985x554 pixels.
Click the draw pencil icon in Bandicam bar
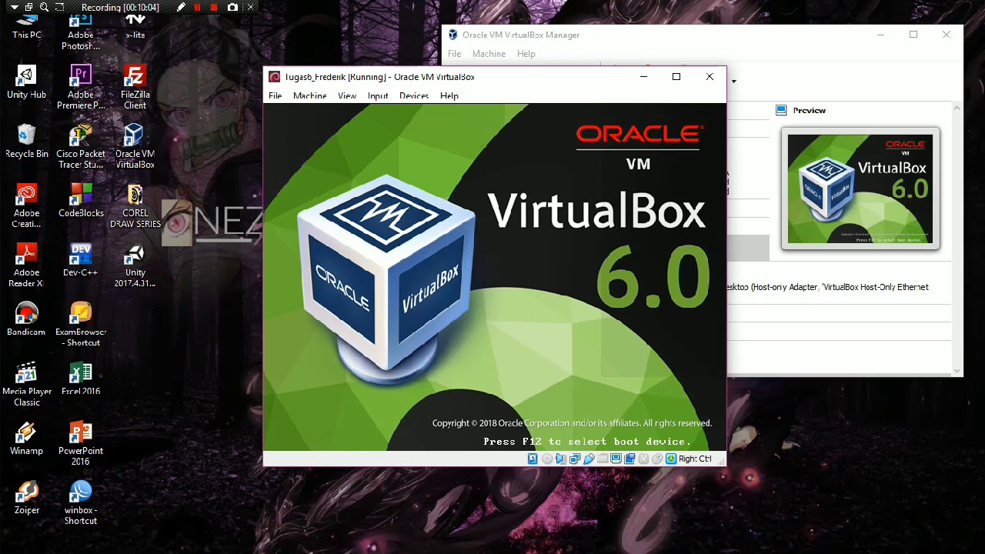pos(181,7)
